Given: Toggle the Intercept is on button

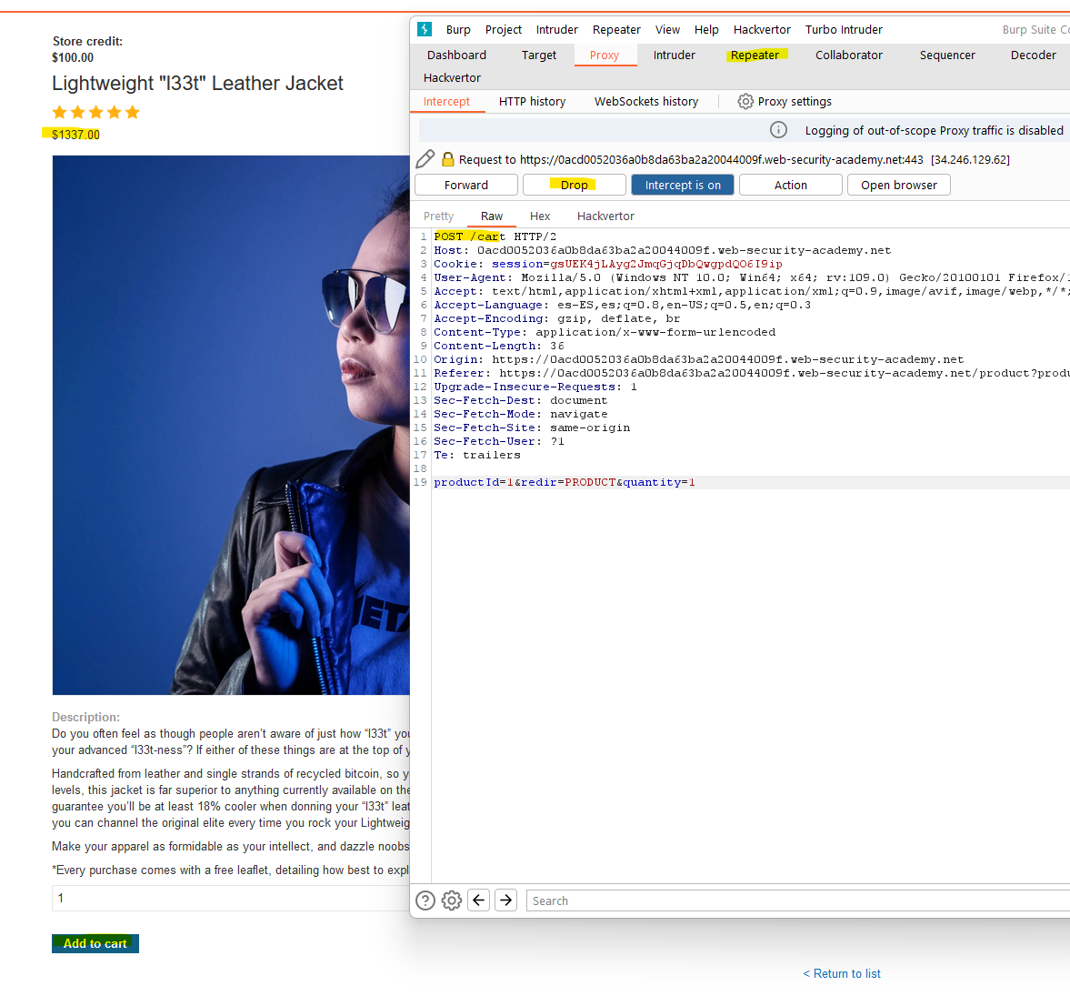Looking at the screenshot, I should tap(683, 185).
